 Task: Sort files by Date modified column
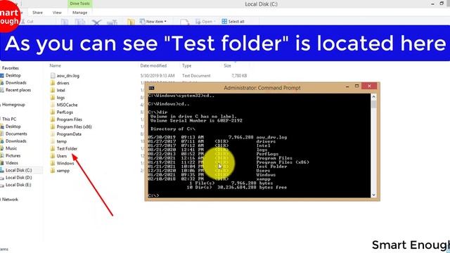pos(153,65)
